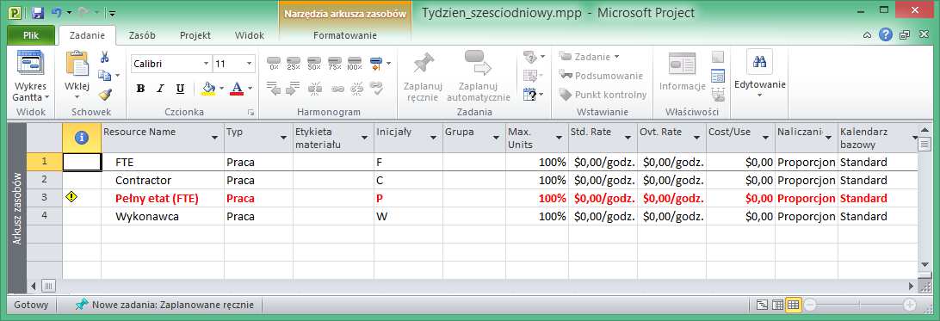Viewport: 940px width, 321px height.
Task: Switch to the Zasób ribbon tab
Action: (142, 35)
